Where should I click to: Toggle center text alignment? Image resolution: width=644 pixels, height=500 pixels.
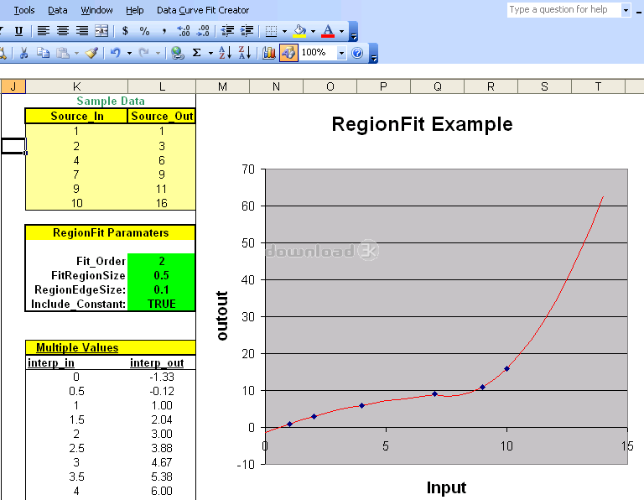pyautogui.click(x=63, y=31)
